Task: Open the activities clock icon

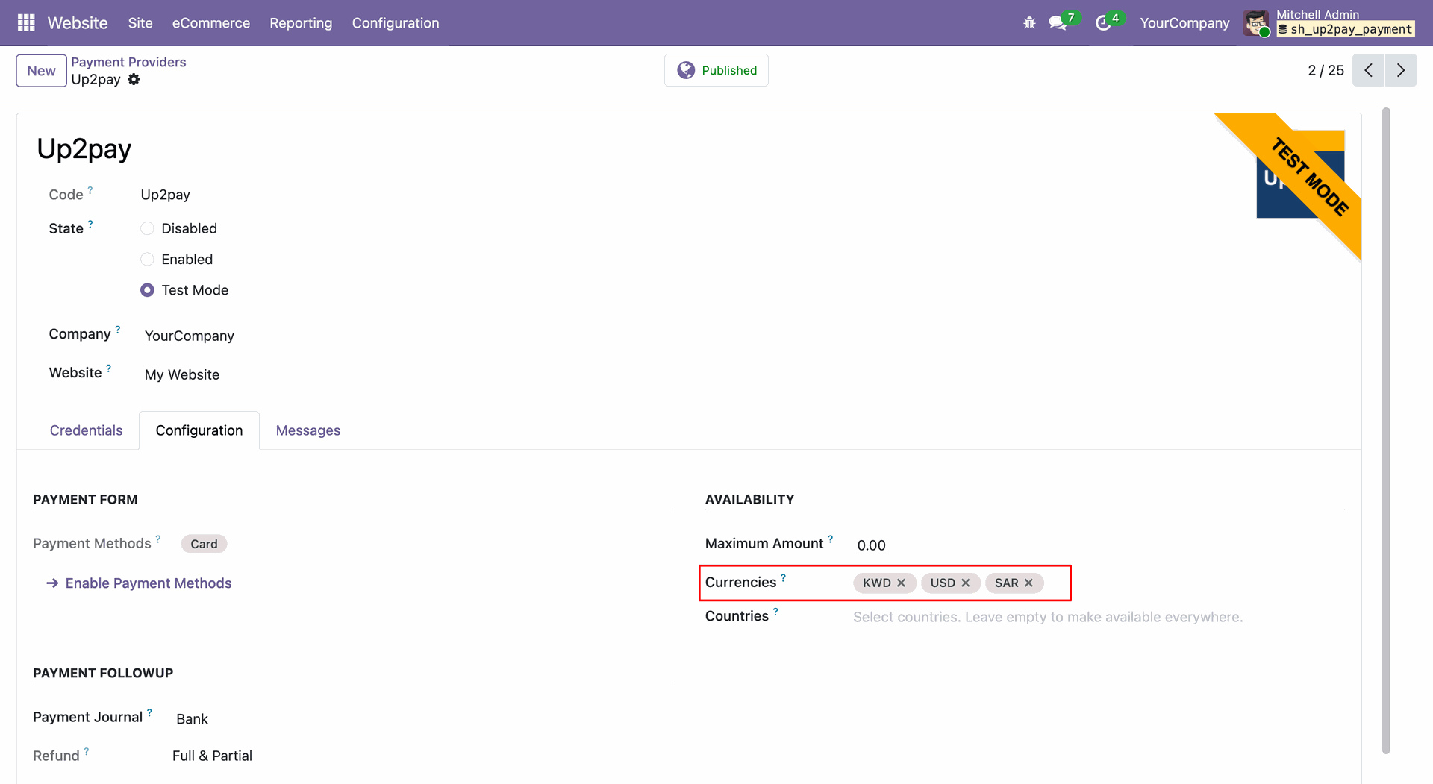Action: tap(1103, 22)
